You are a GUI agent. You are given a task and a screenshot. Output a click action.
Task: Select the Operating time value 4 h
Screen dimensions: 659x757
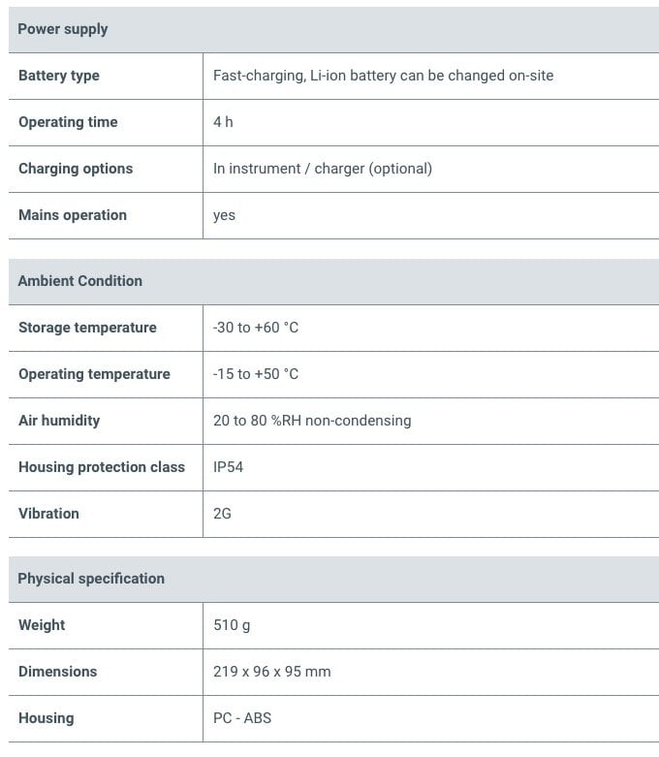[223, 122]
